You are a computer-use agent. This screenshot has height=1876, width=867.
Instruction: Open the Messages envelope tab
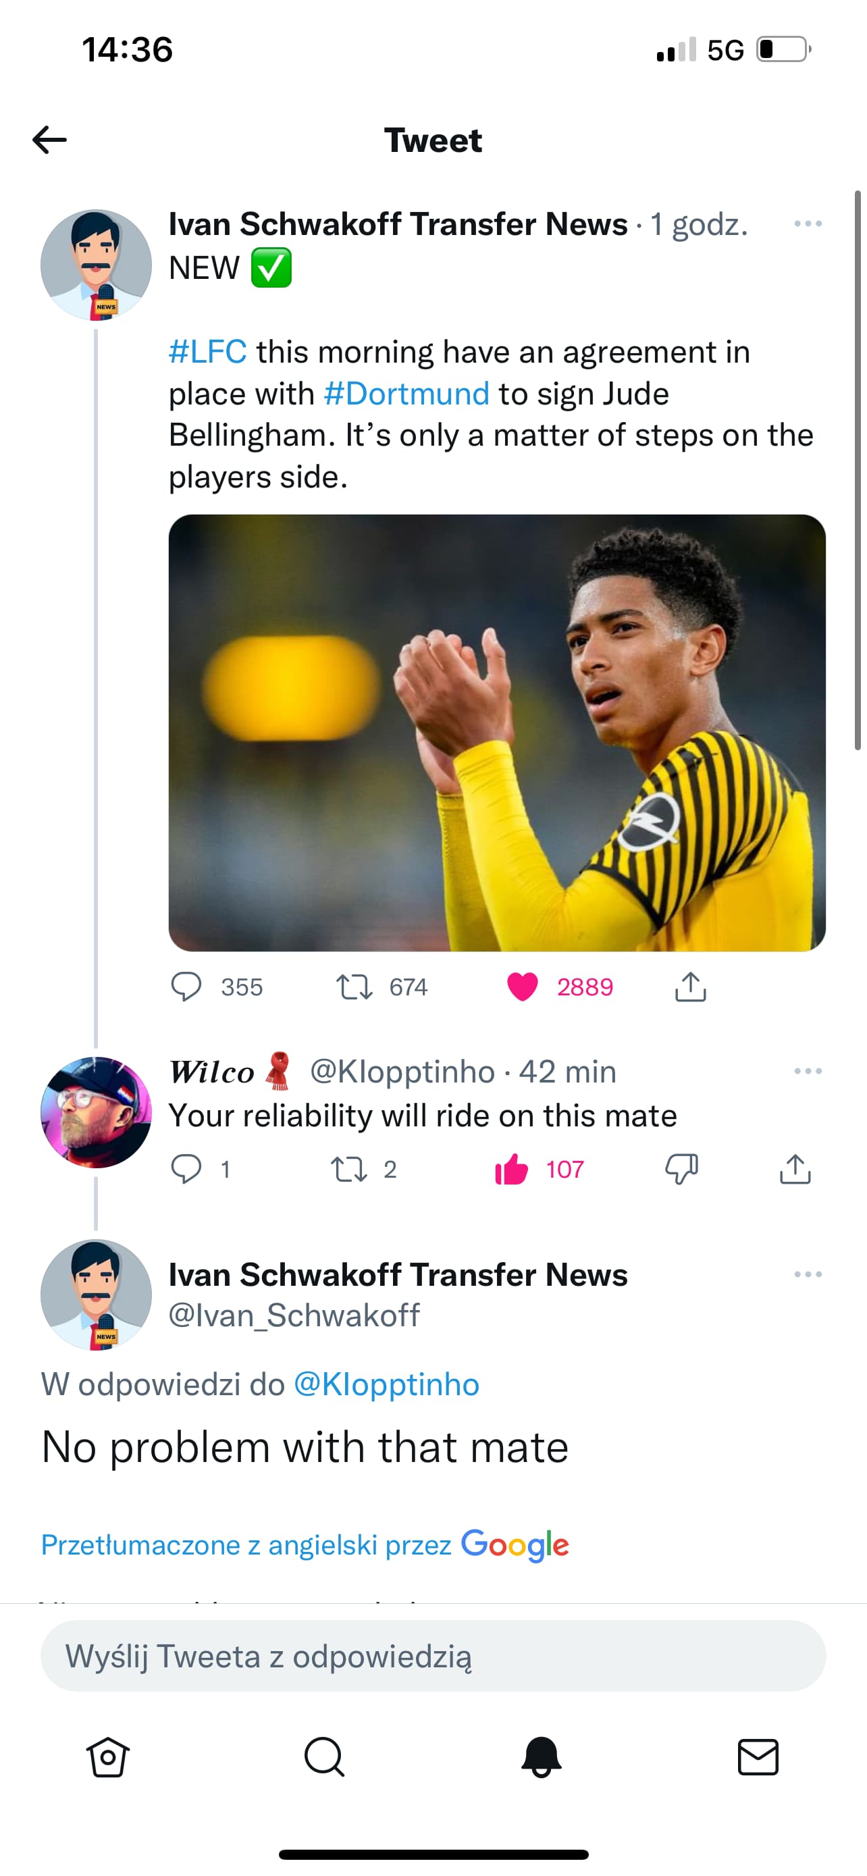click(x=758, y=1757)
